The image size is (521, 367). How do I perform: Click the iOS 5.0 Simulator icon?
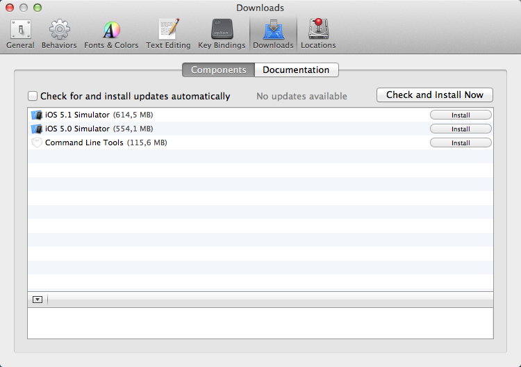click(x=37, y=129)
